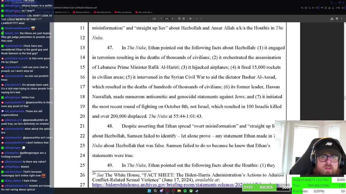Select the draw/annotate tool in PDF toolbar

tap(190, 19)
